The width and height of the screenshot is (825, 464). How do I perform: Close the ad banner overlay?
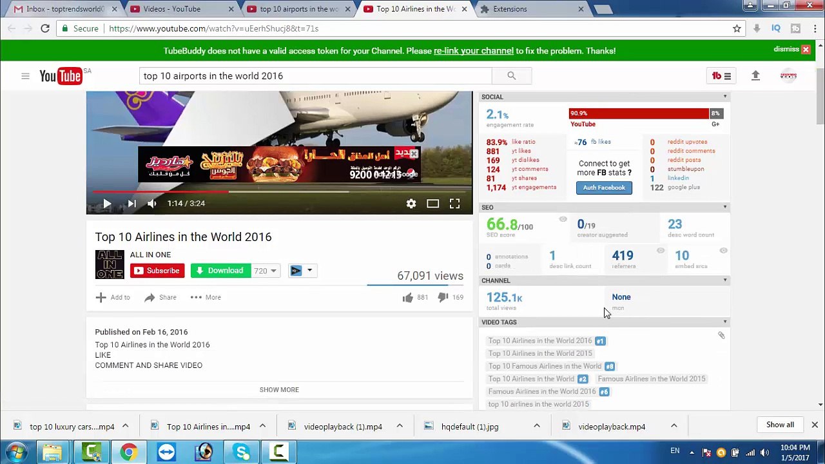(414, 154)
